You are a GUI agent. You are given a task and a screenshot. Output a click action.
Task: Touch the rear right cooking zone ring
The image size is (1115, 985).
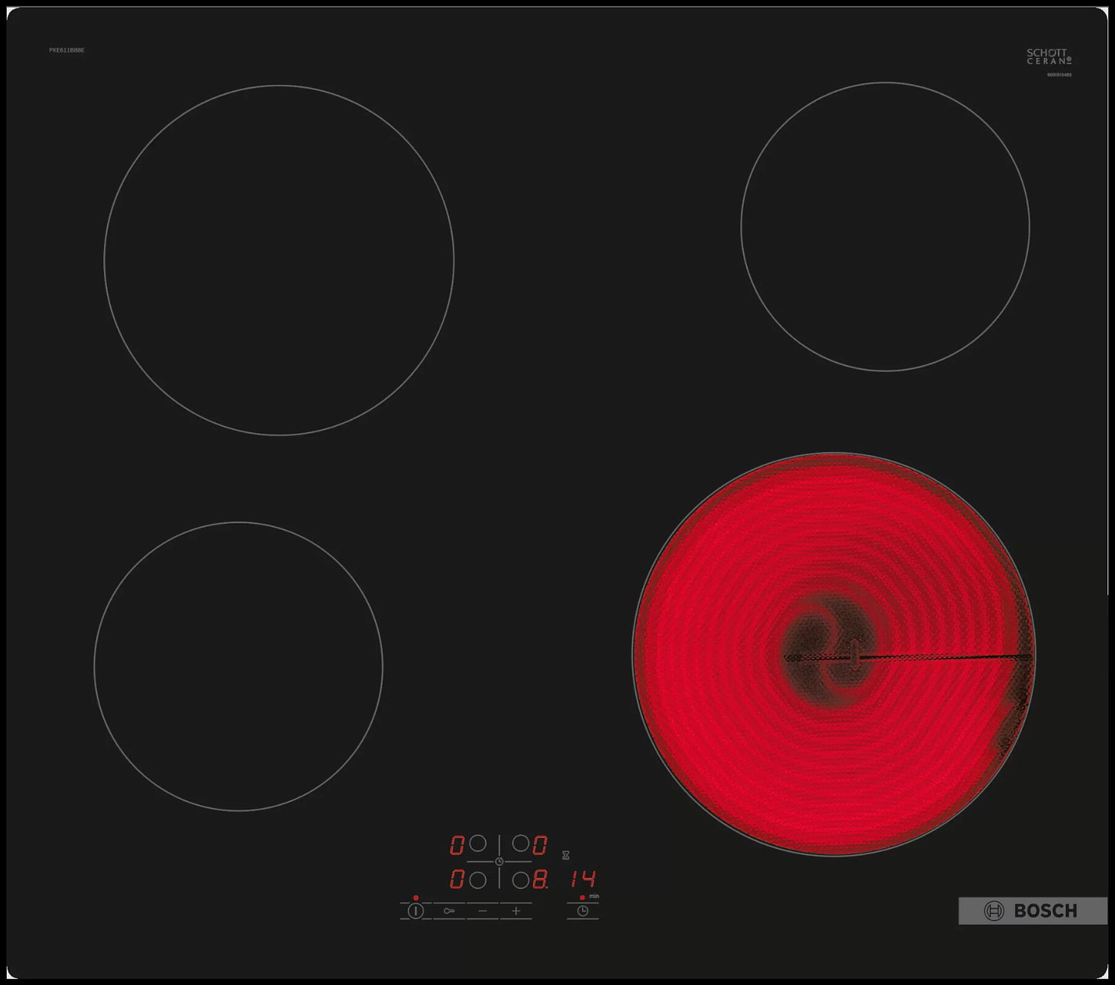pyautogui.click(x=885, y=227)
